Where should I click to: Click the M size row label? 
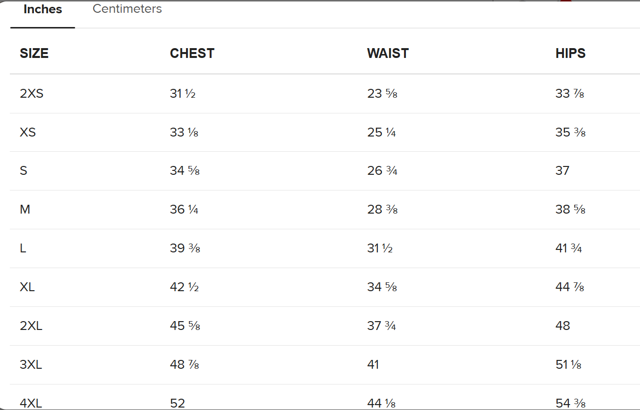(25, 210)
